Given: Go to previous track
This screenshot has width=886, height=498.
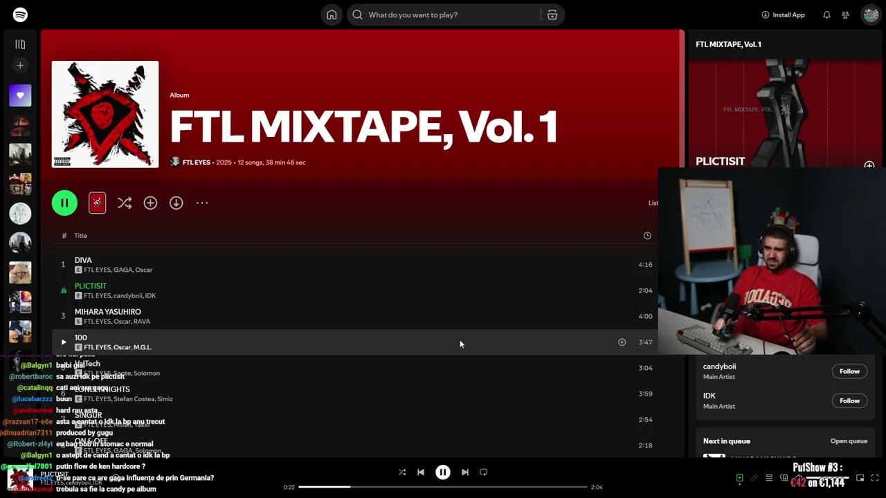Looking at the screenshot, I should pos(421,472).
